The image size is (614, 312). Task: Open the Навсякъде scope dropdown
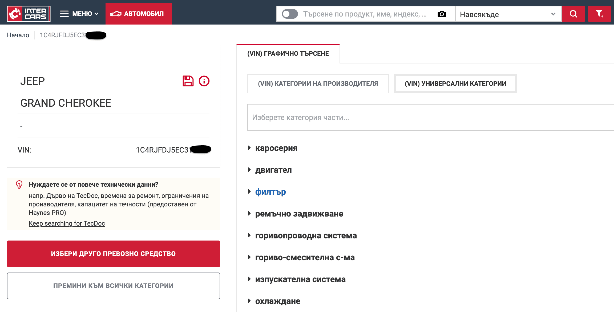point(508,14)
